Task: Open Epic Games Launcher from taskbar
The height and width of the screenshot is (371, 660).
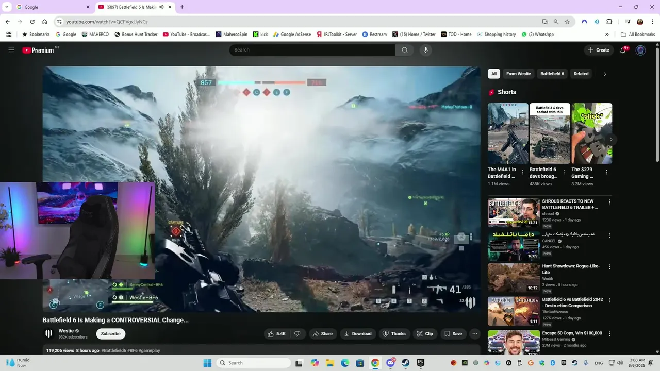Action: coord(421,363)
